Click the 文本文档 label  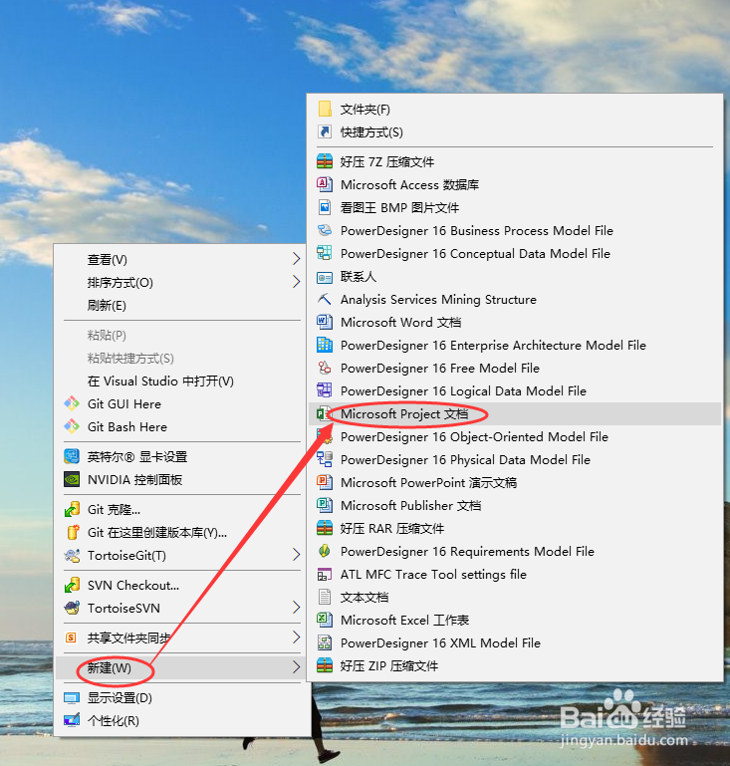point(365,598)
